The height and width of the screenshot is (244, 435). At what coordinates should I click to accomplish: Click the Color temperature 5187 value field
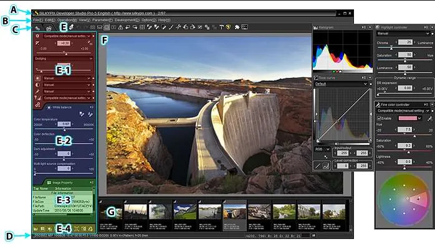(64, 124)
